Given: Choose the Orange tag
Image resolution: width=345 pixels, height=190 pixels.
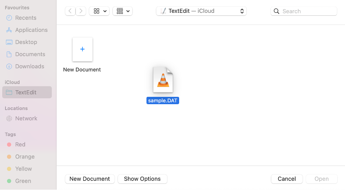Looking at the screenshot, I should (27, 157).
